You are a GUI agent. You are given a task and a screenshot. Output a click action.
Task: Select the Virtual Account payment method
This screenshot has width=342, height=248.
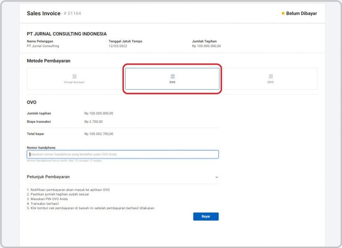click(x=74, y=79)
